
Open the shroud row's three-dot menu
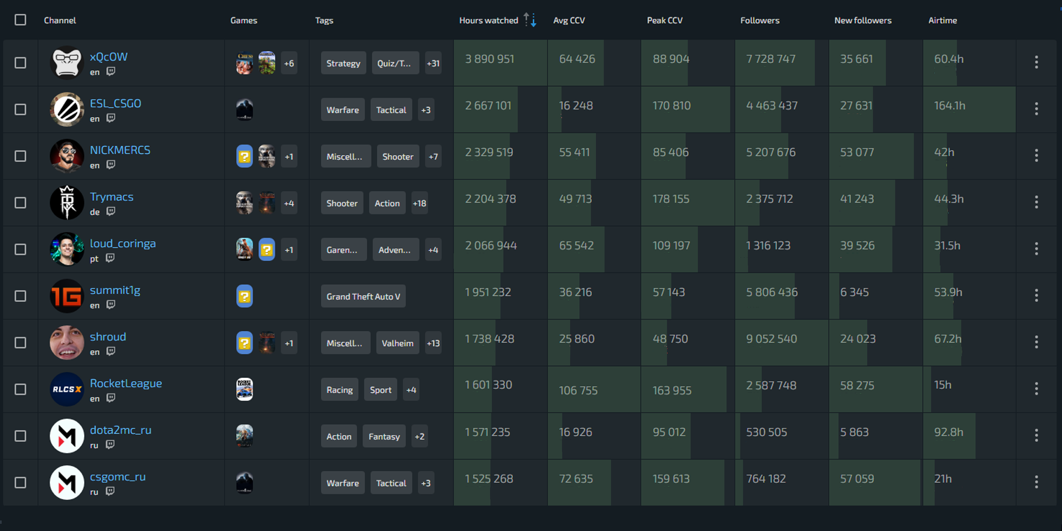(x=1036, y=342)
